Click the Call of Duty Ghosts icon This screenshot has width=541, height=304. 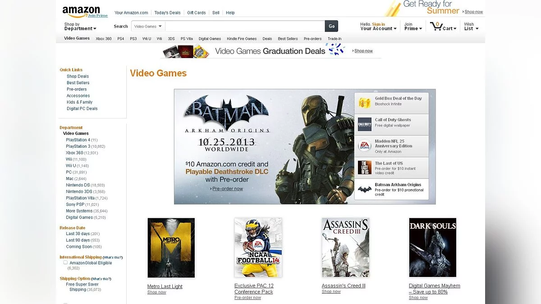(x=364, y=124)
